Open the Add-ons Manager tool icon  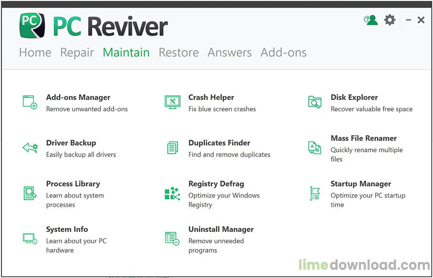click(29, 102)
